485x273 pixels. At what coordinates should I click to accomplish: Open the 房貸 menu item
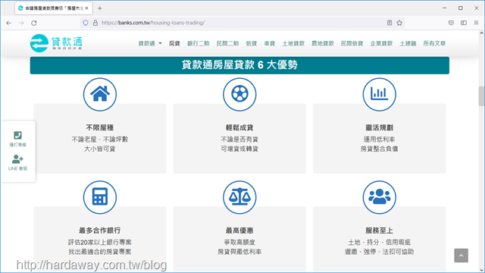(174, 43)
